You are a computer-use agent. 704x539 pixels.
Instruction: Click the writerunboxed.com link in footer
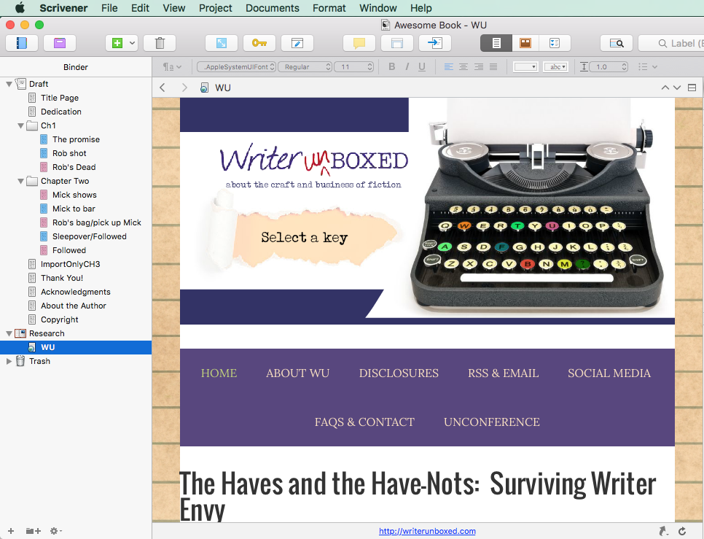pyautogui.click(x=427, y=531)
